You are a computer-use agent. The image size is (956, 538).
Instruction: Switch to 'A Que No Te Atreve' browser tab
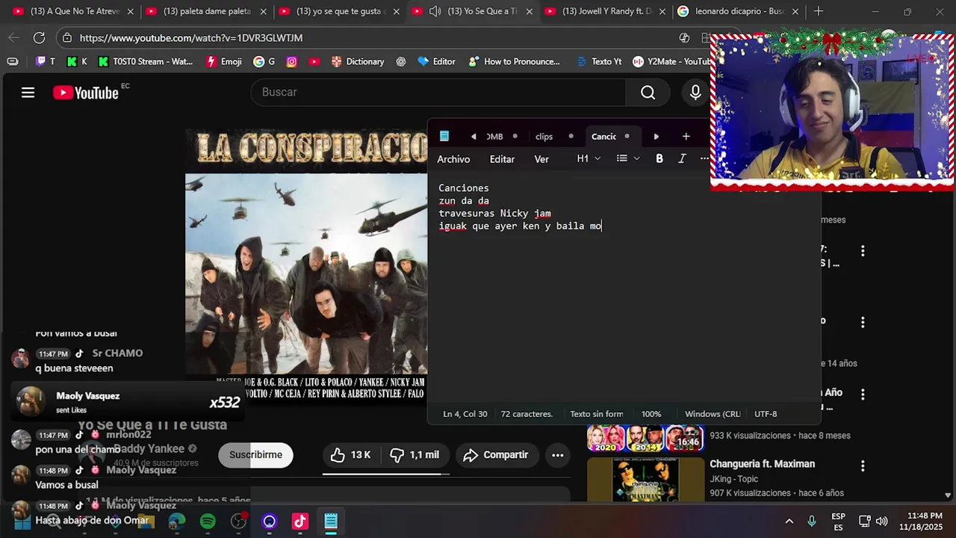67,11
